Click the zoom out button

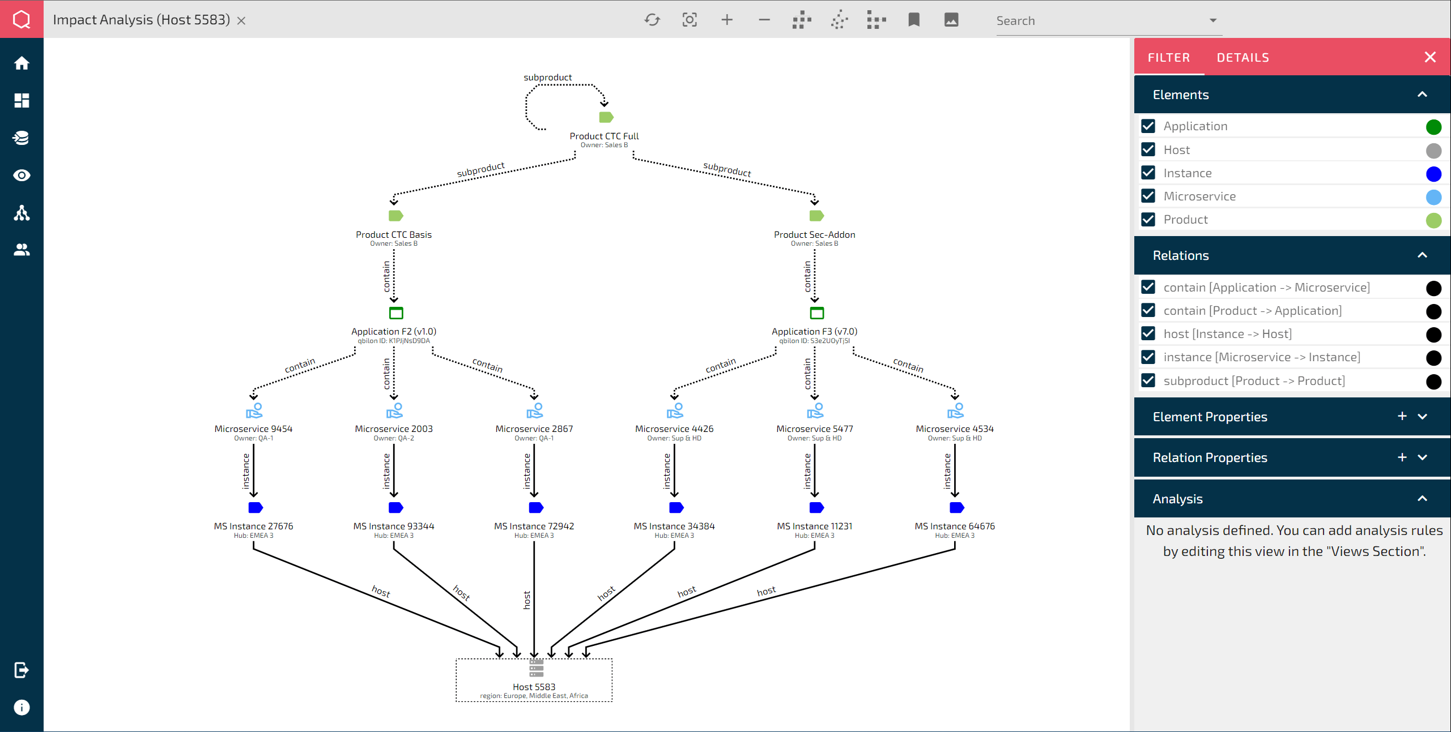point(764,20)
